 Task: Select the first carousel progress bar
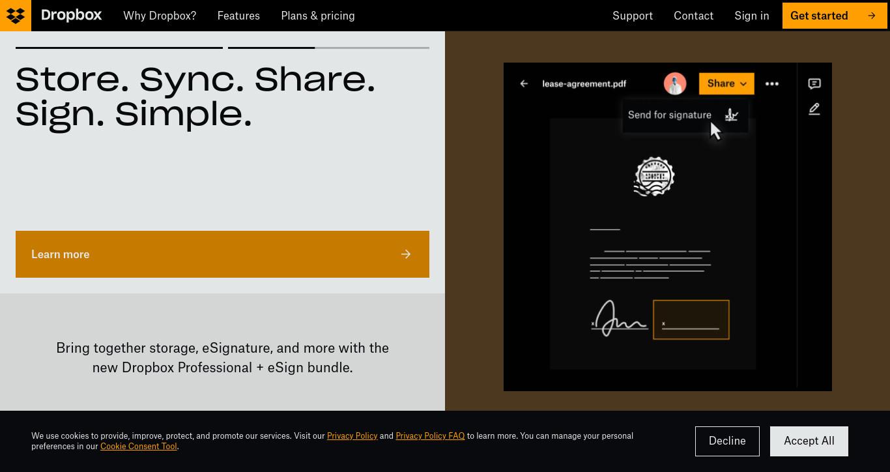119,48
